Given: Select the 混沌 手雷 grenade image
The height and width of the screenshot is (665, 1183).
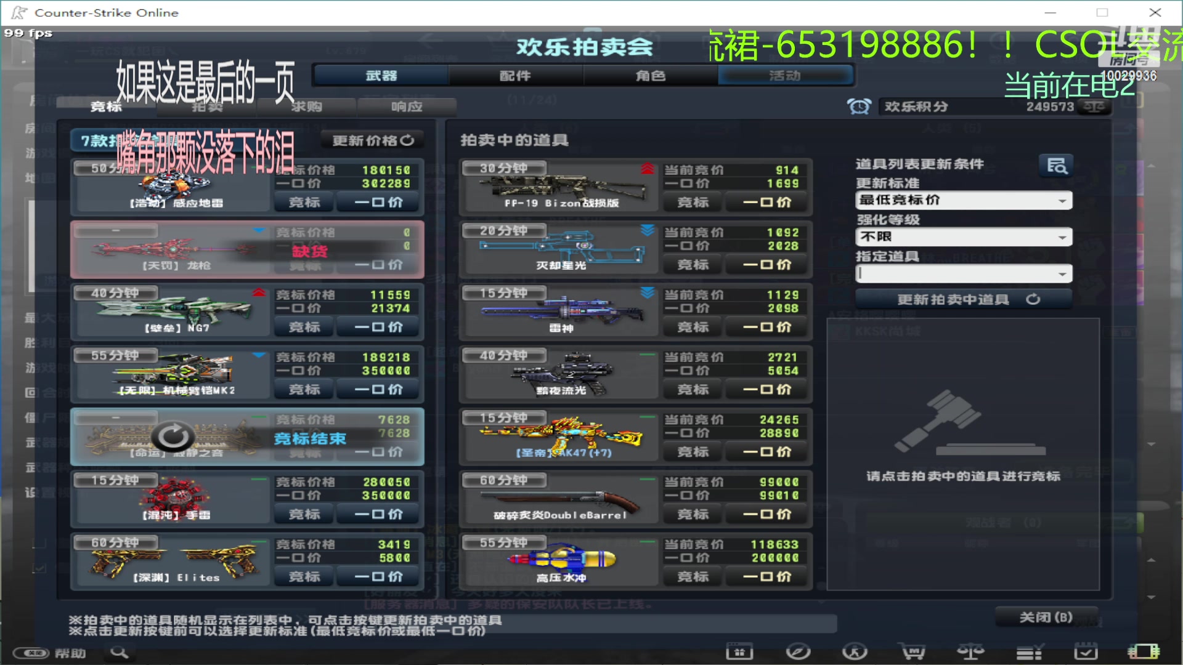Looking at the screenshot, I should click(x=176, y=496).
